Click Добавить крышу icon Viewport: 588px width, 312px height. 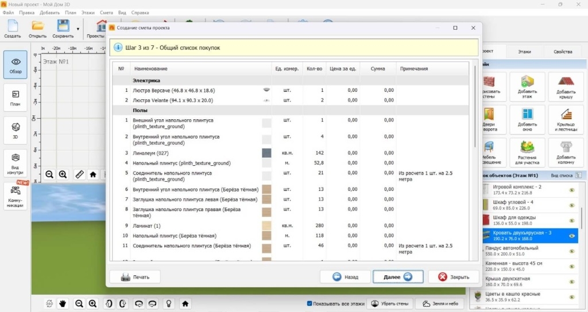(566, 87)
